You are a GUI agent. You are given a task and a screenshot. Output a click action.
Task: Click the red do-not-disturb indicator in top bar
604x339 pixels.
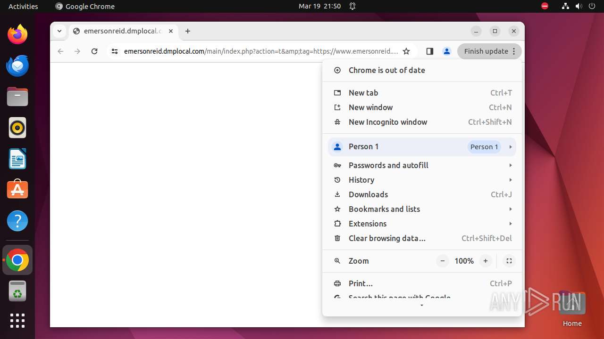(x=545, y=6)
